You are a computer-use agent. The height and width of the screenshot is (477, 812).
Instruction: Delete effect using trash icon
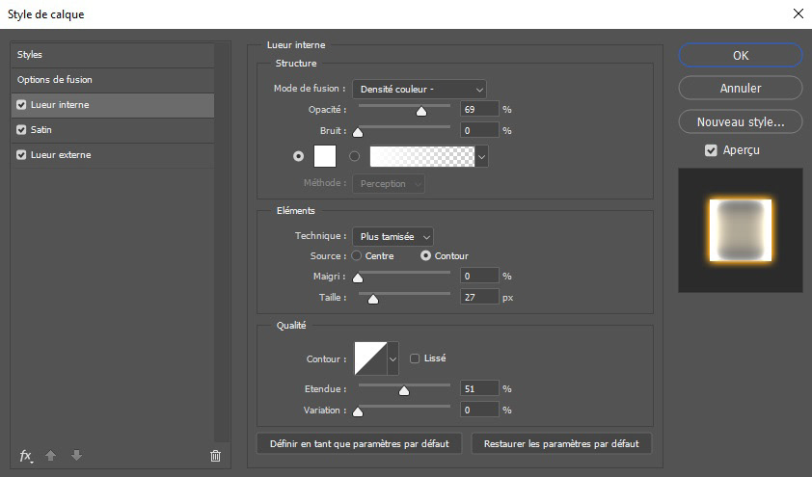[215, 456]
